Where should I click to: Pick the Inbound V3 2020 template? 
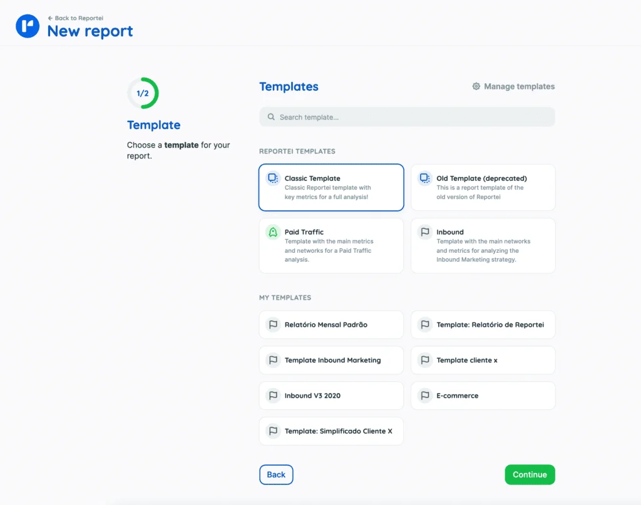point(331,395)
